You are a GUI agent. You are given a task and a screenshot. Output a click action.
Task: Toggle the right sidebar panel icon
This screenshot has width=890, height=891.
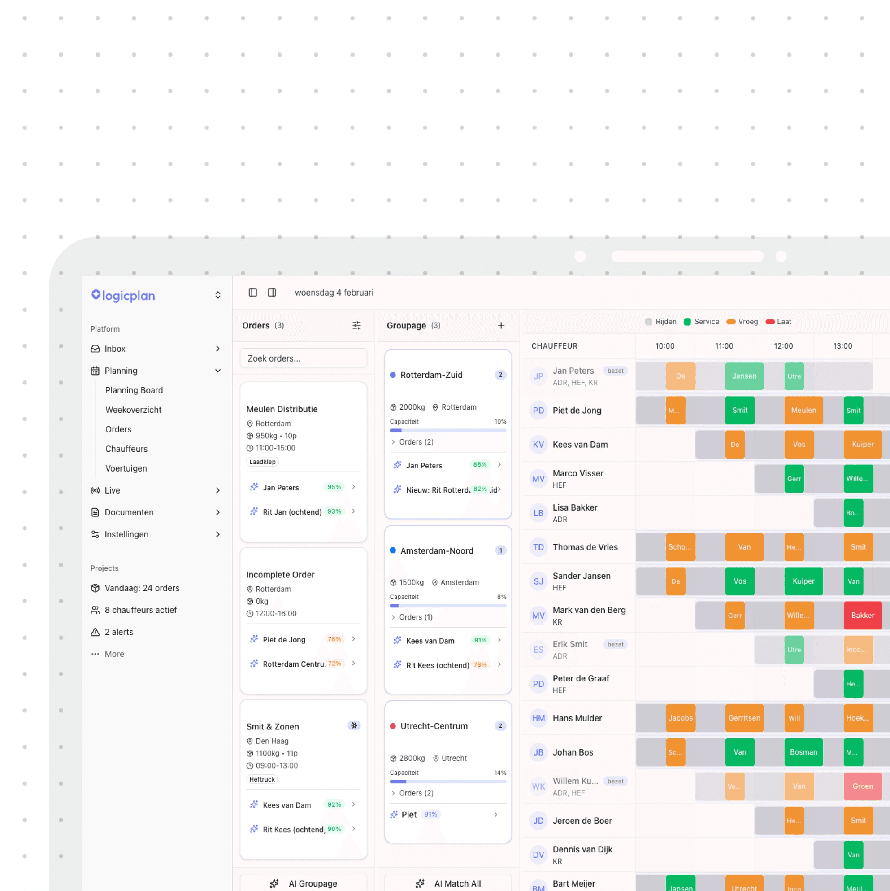(x=272, y=293)
